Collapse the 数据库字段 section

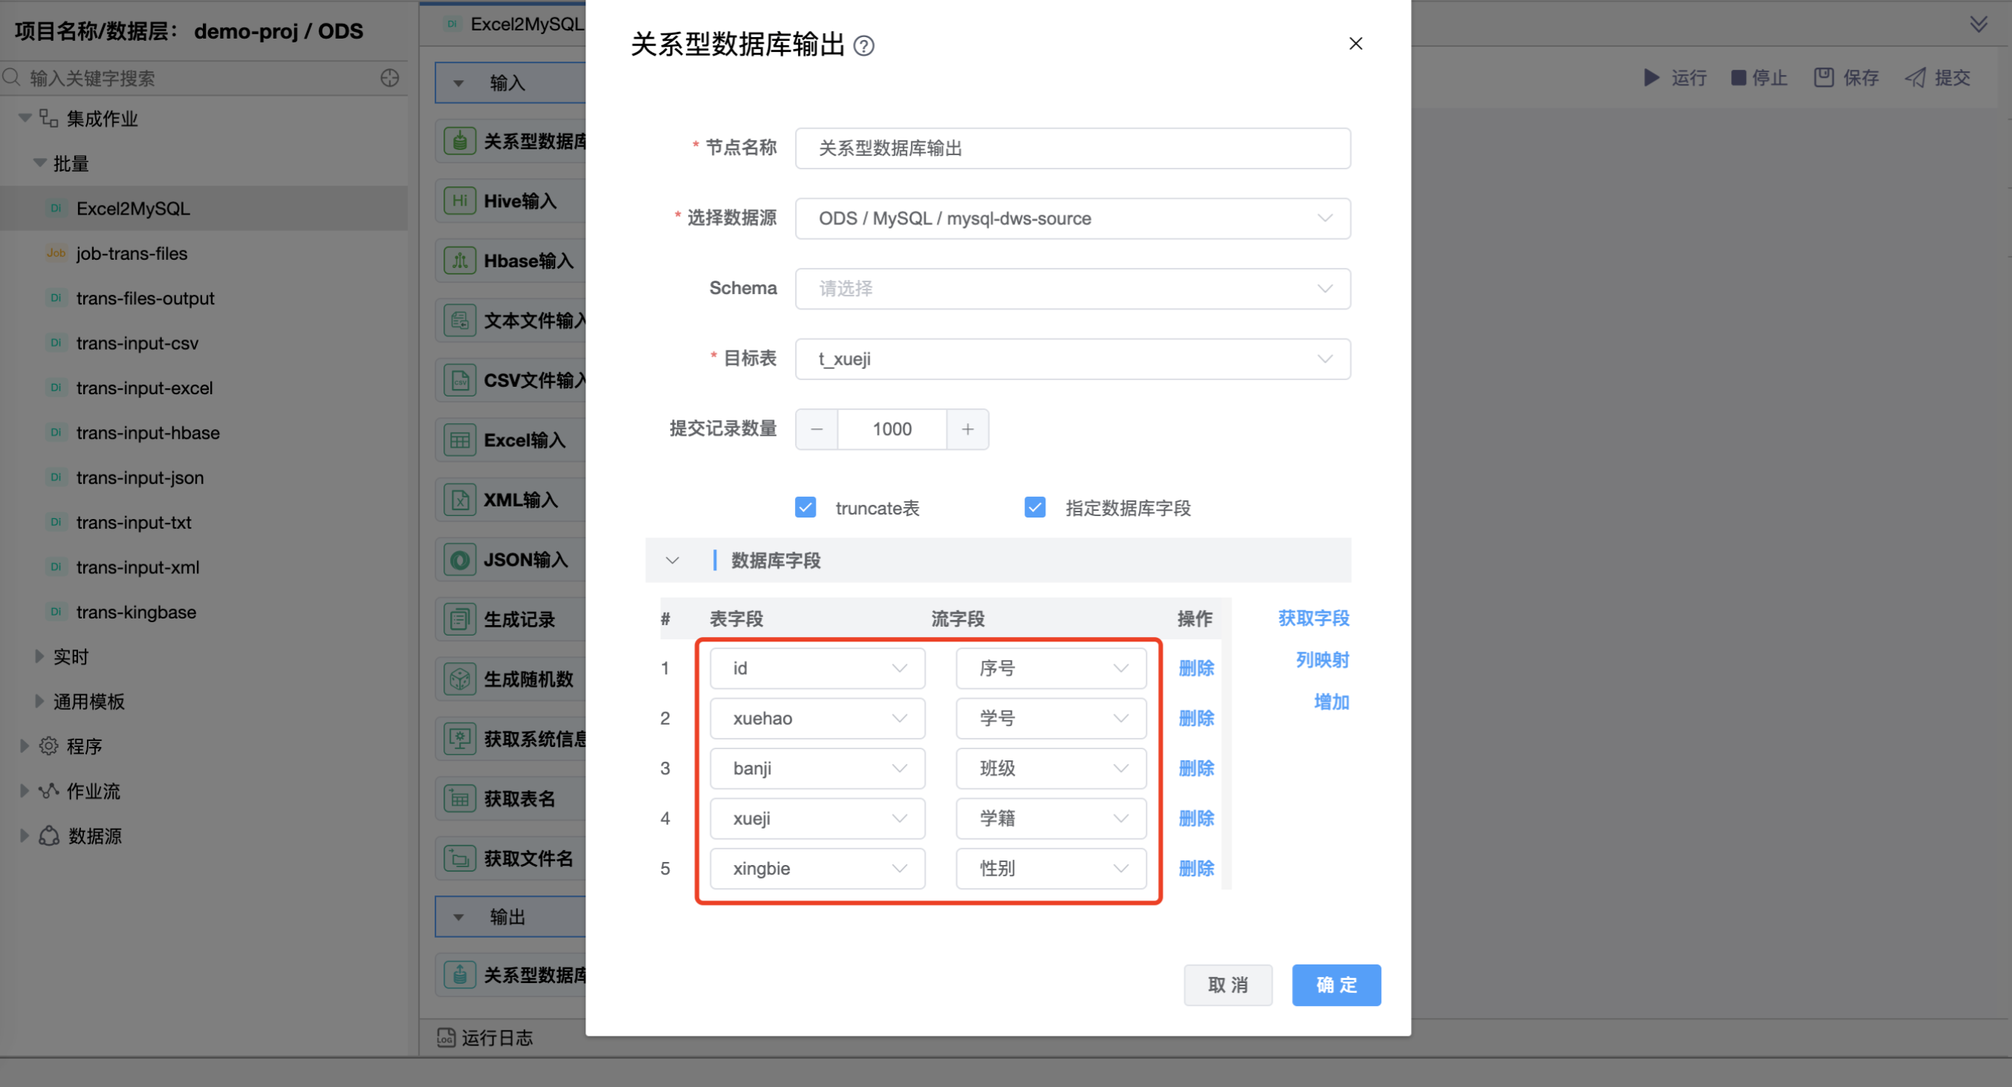click(672, 561)
